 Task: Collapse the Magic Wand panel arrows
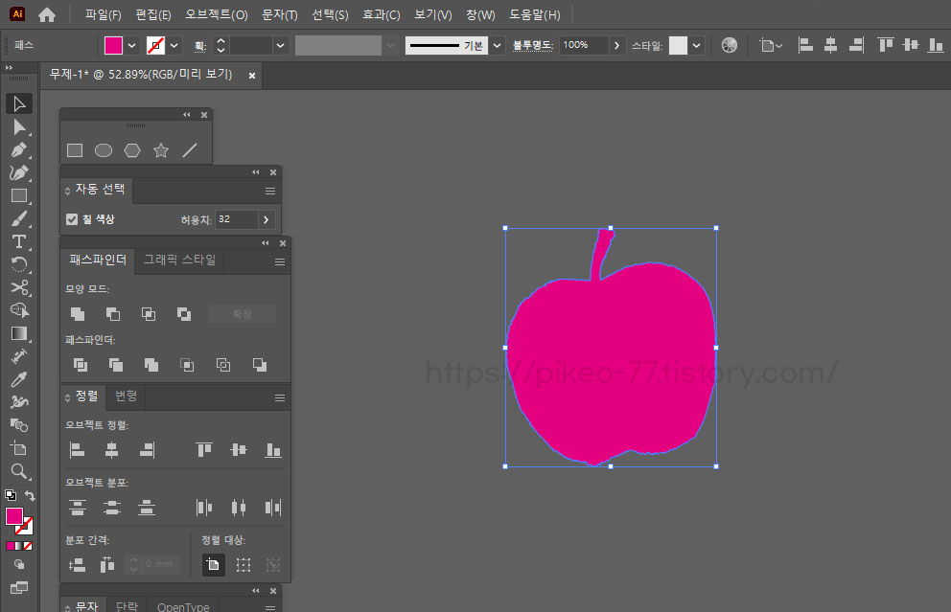(256, 172)
